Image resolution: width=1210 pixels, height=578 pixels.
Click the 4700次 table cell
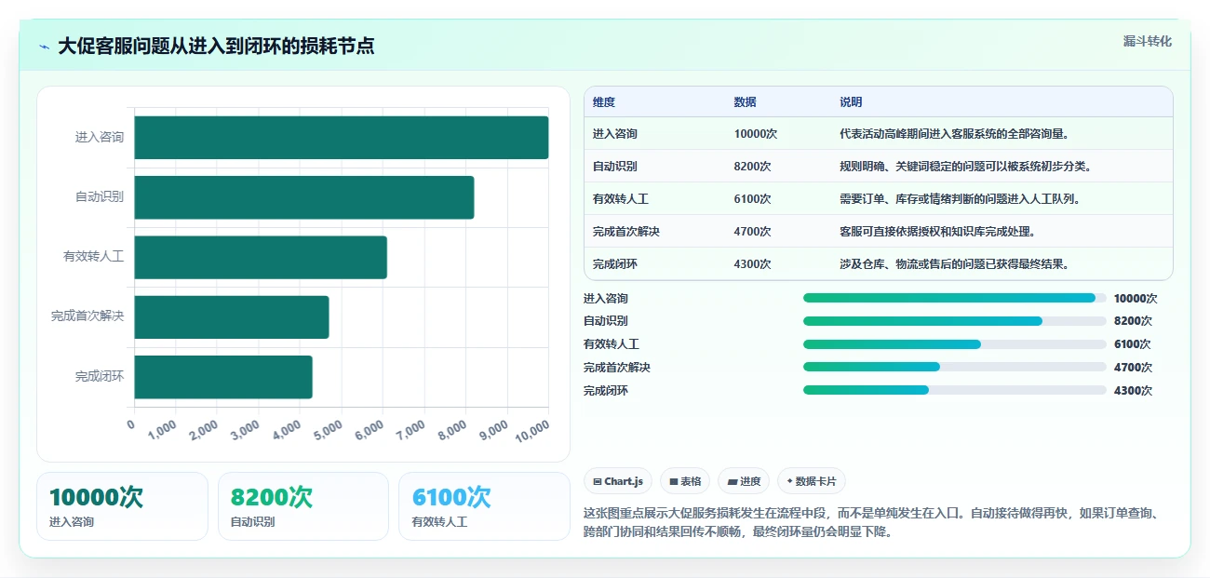tap(752, 232)
